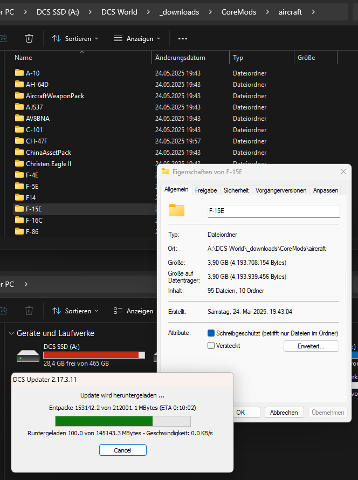Open the Sortieren dropdown in upper Explorer
Viewport: 358px width, 480px height.
pyautogui.click(x=75, y=39)
